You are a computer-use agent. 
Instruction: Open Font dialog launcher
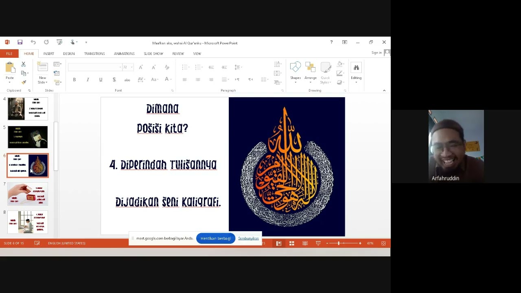(x=172, y=90)
